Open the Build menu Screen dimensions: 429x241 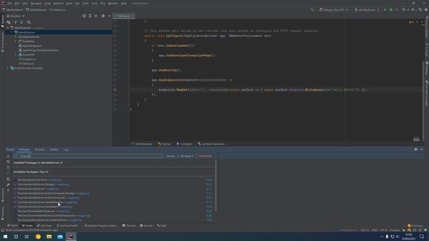point(69,3)
